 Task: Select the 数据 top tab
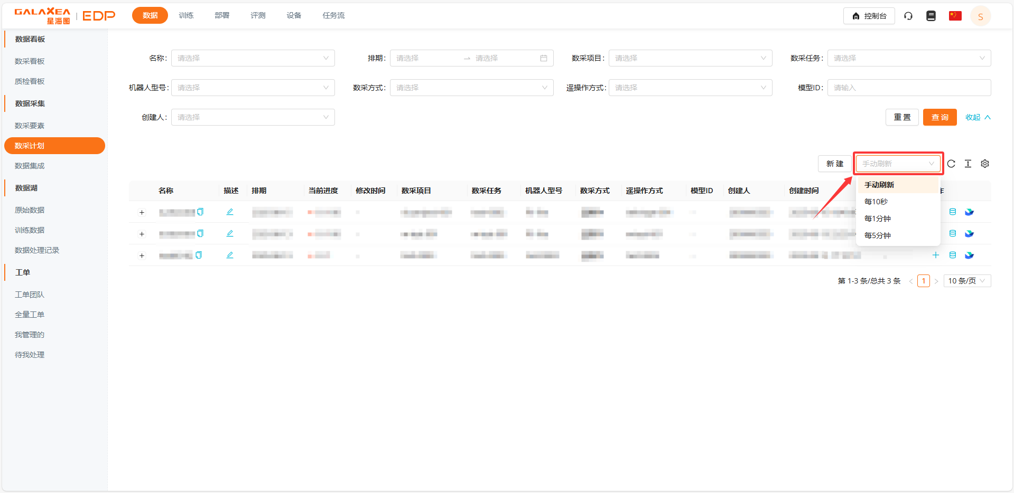[150, 15]
